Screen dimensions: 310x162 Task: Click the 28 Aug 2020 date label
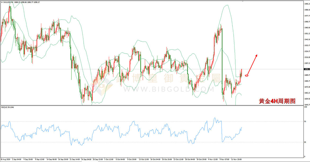click(5, 159)
